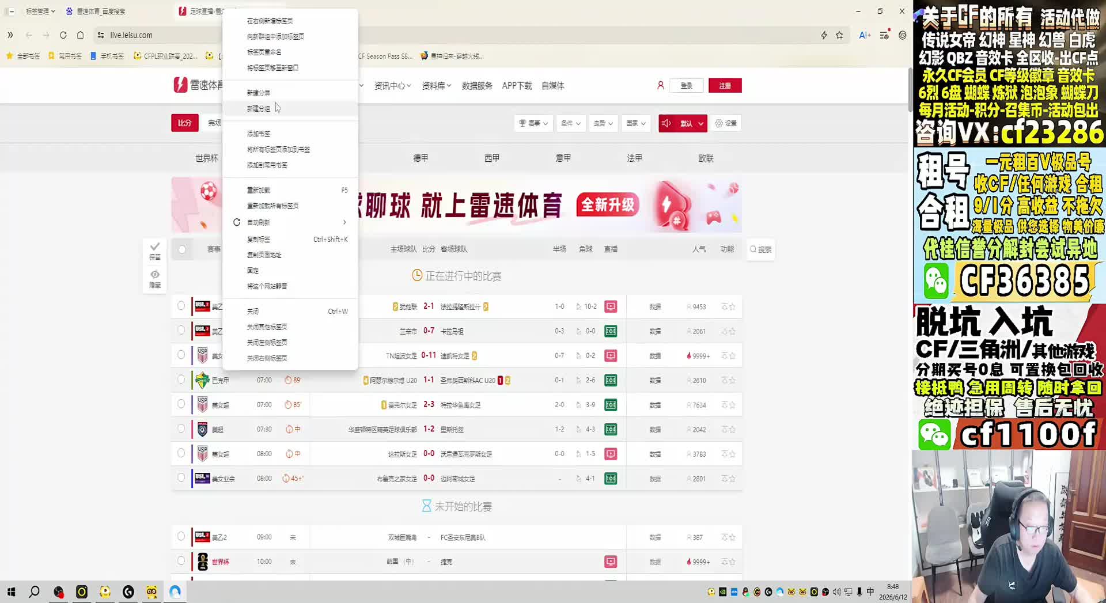Open the 设置 gear on filter bar

pyautogui.click(x=726, y=123)
